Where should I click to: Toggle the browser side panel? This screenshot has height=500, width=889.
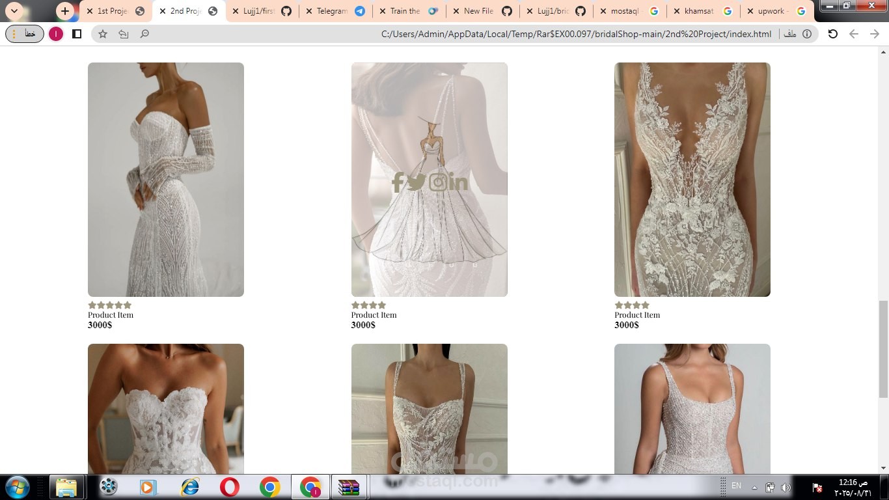(77, 34)
